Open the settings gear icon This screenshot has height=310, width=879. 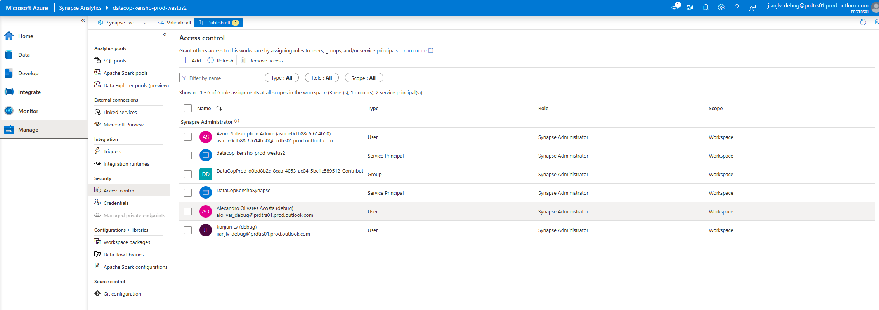pos(721,7)
